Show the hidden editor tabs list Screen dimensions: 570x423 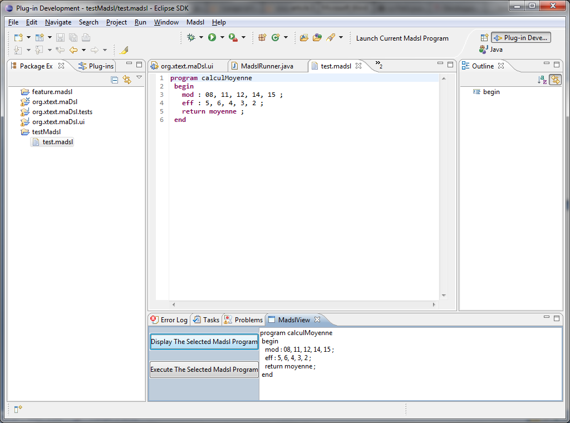pyautogui.click(x=379, y=65)
